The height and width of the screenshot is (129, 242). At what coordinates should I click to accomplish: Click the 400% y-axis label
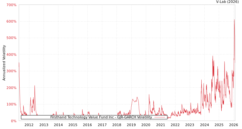tap(11, 55)
